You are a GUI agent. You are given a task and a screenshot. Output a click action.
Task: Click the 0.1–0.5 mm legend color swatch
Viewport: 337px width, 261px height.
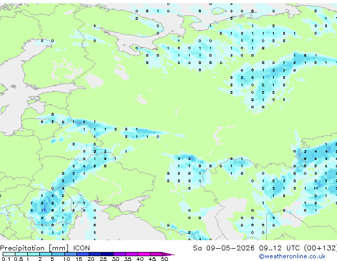pyautogui.click(x=9, y=254)
